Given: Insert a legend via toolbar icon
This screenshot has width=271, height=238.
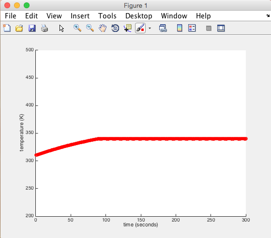Looking at the screenshot, I should 192,28.
